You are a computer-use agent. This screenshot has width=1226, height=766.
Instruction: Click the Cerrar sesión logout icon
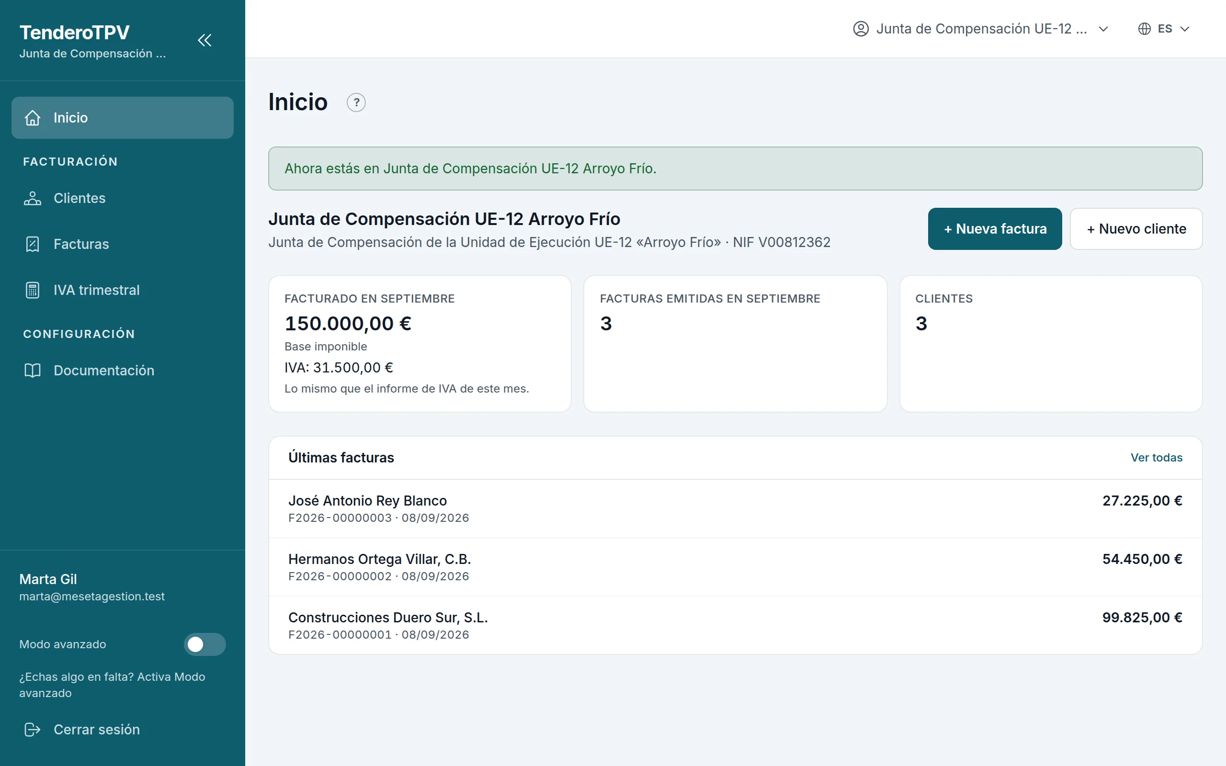(33, 730)
